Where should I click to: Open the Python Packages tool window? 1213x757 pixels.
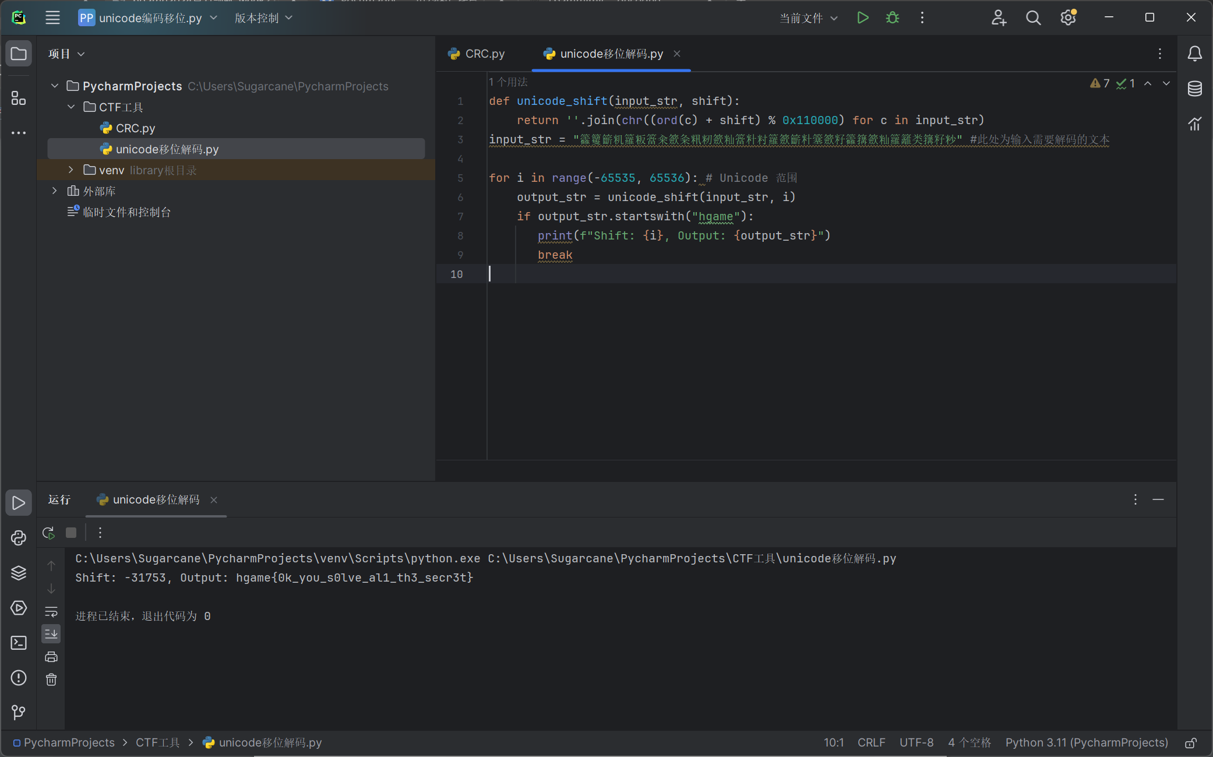pos(19,573)
